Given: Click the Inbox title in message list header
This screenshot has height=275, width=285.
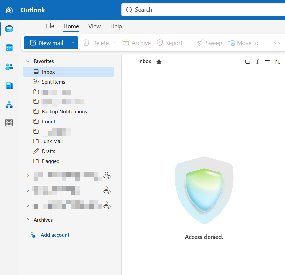Looking at the screenshot, I should tap(145, 61).
